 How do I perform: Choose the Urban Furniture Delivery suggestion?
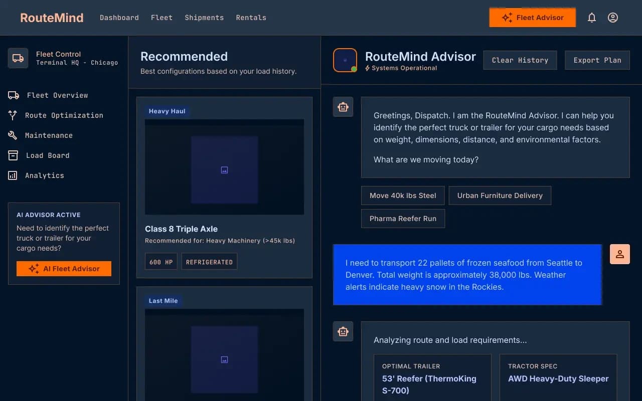tap(500, 195)
